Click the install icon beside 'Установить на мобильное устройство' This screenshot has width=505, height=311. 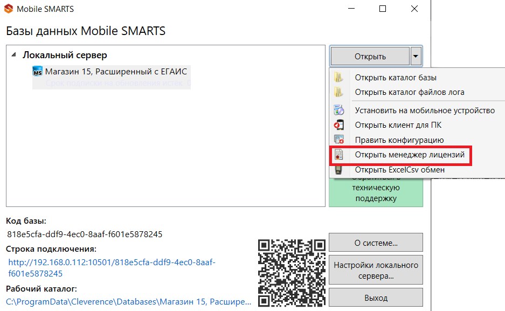pos(338,110)
